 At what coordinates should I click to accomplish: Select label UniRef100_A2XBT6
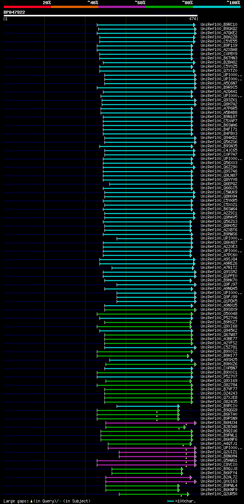pyautogui.click(x=219, y=230)
